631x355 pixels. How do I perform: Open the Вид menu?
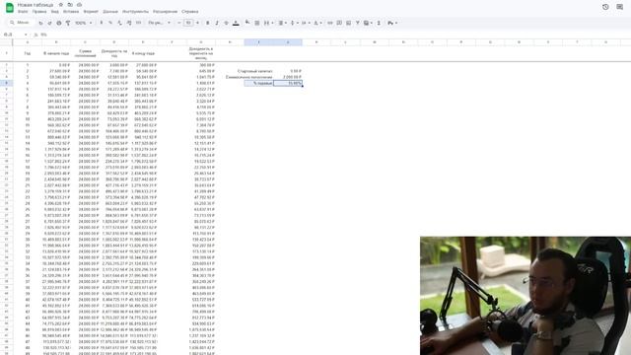pos(55,12)
